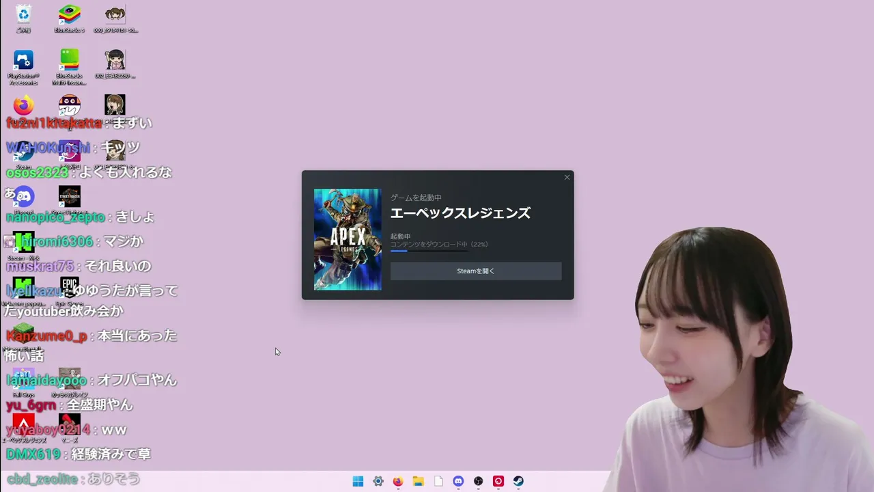Open the 000_ image file on desktop
874x492 pixels.
coord(115,18)
